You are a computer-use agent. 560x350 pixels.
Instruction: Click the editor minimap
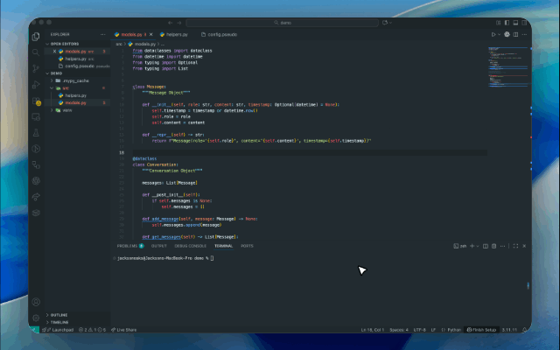click(507, 68)
